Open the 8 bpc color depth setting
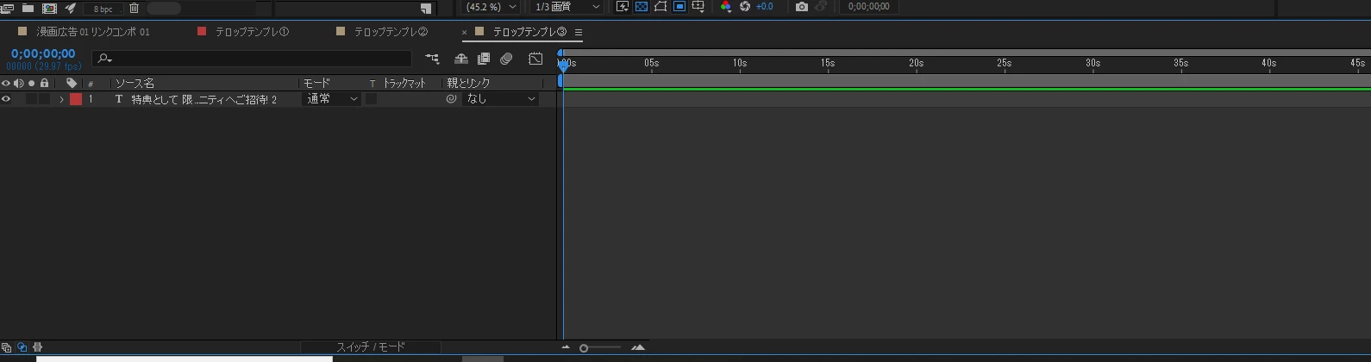The width and height of the screenshot is (1371, 362). pos(103,9)
